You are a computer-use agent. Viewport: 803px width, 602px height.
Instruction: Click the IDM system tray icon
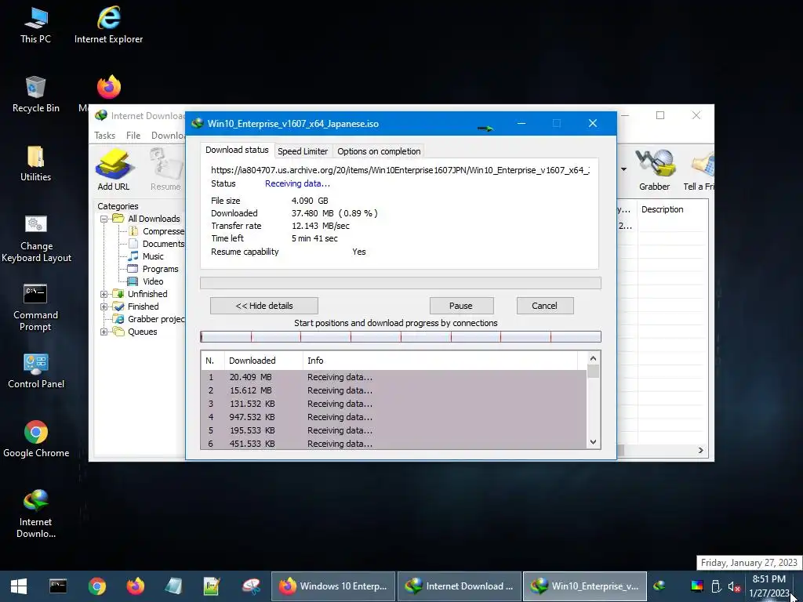659,585
